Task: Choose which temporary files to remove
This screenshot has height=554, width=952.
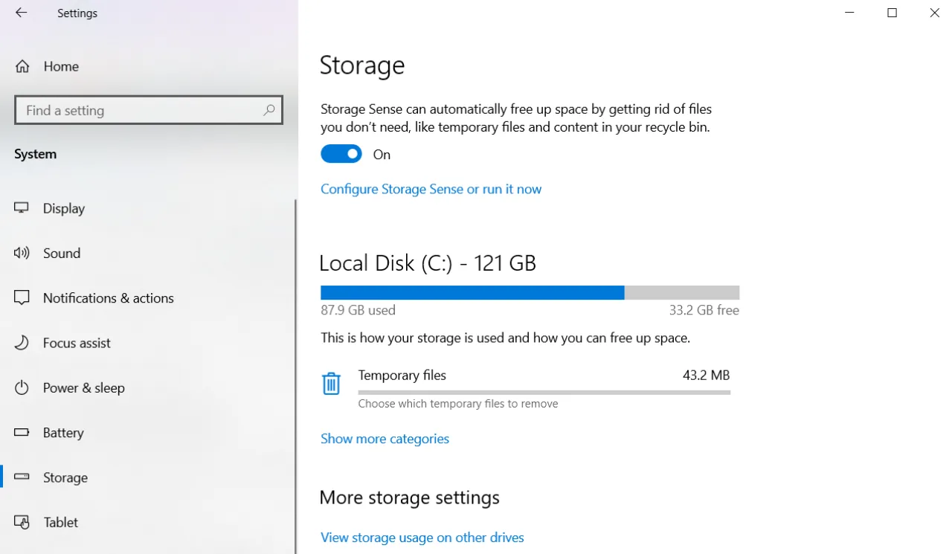Action: 457,403
